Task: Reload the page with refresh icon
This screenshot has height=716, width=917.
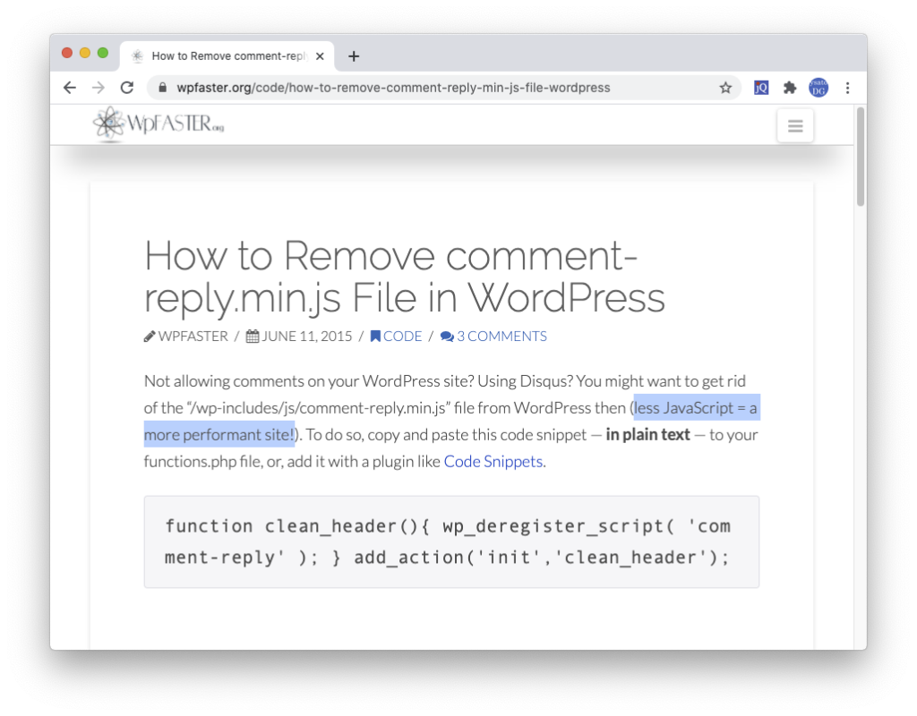Action: pyautogui.click(x=127, y=88)
